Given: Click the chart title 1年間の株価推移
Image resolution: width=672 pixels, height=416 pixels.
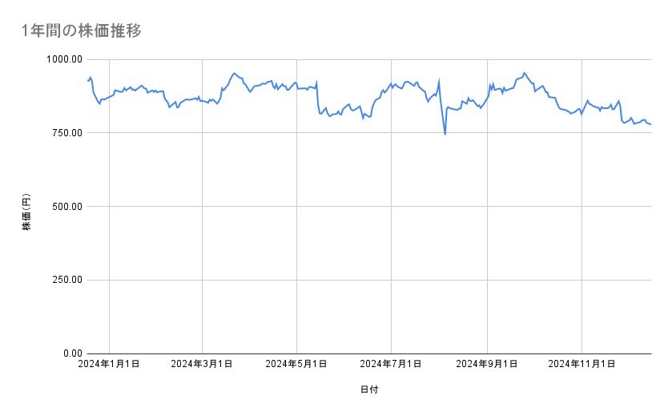Looking at the screenshot, I should pyautogui.click(x=82, y=30).
